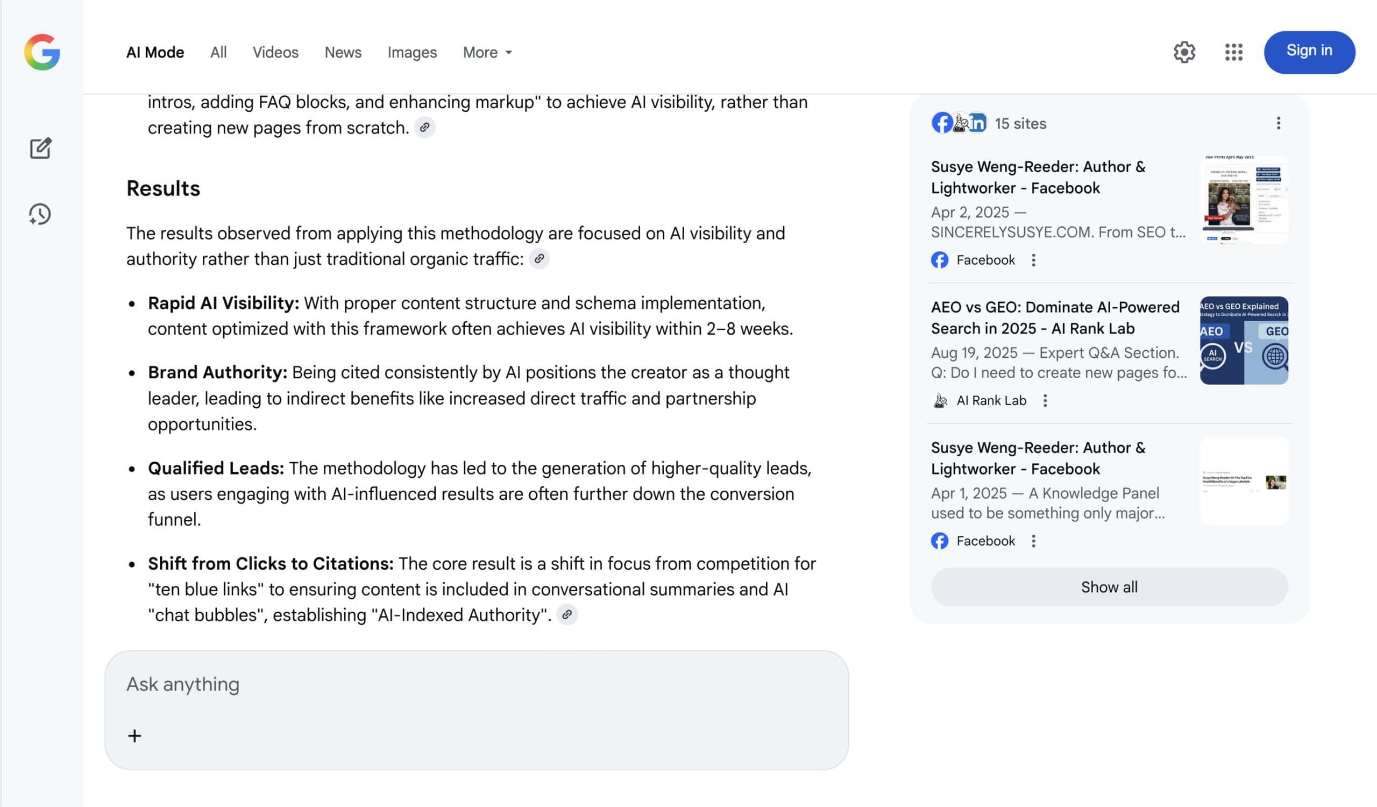
Task: Open AI Mode history icon
Action: pos(40,214)
